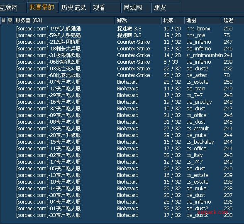Open the 观看 tab

point(106,7)
